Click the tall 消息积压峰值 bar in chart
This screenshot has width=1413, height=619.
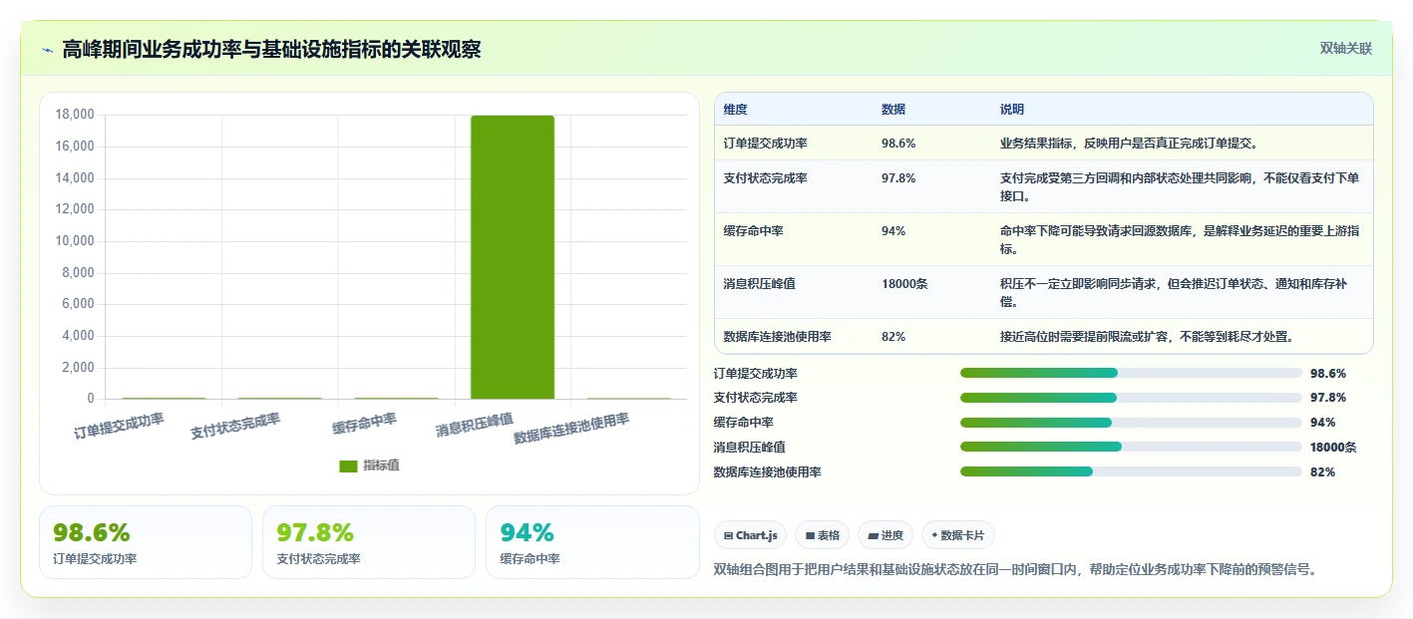pyautogui.click(x=513, y=257)
